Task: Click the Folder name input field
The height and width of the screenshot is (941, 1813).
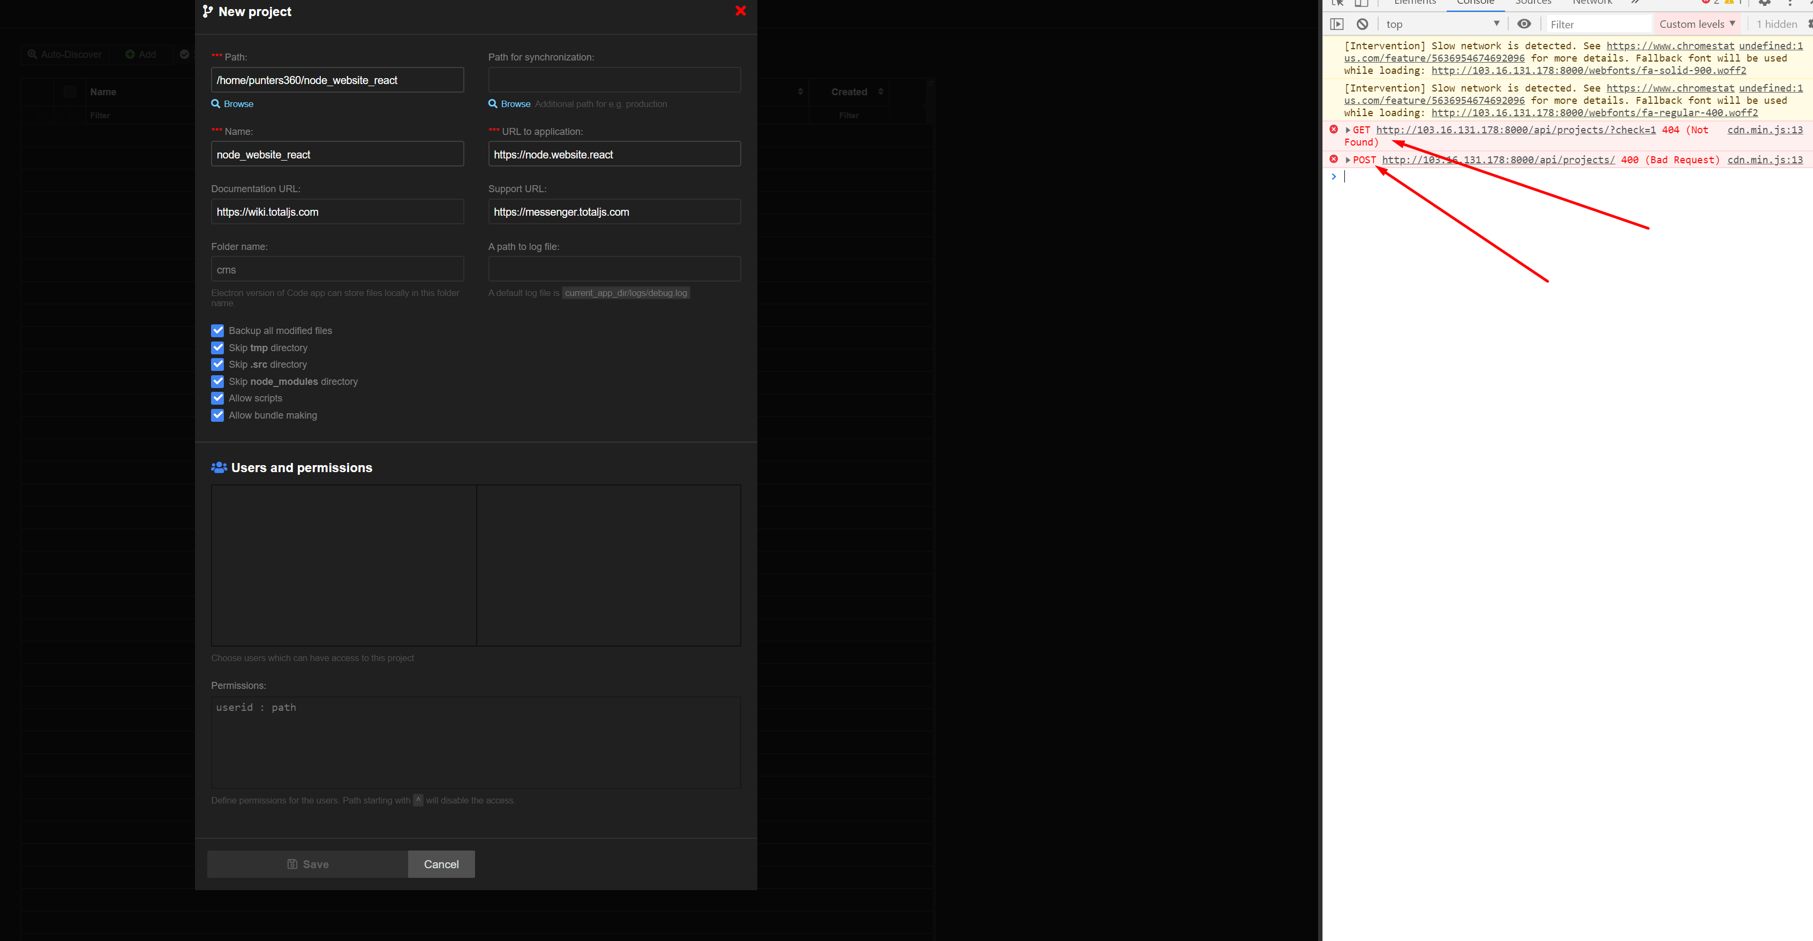Action: pyautogui.click(x=337, y=269)
